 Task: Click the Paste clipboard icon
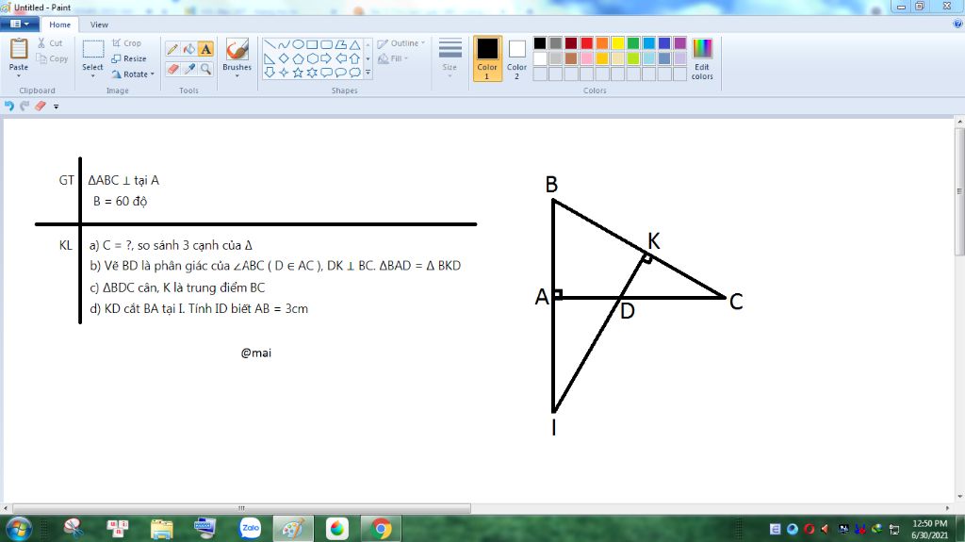tap(19, 49)
